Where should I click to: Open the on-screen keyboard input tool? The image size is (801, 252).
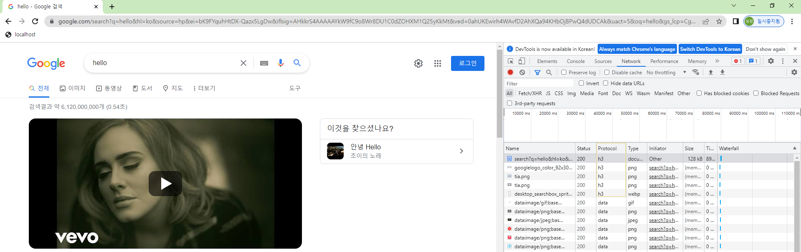[x=264, y=63]
